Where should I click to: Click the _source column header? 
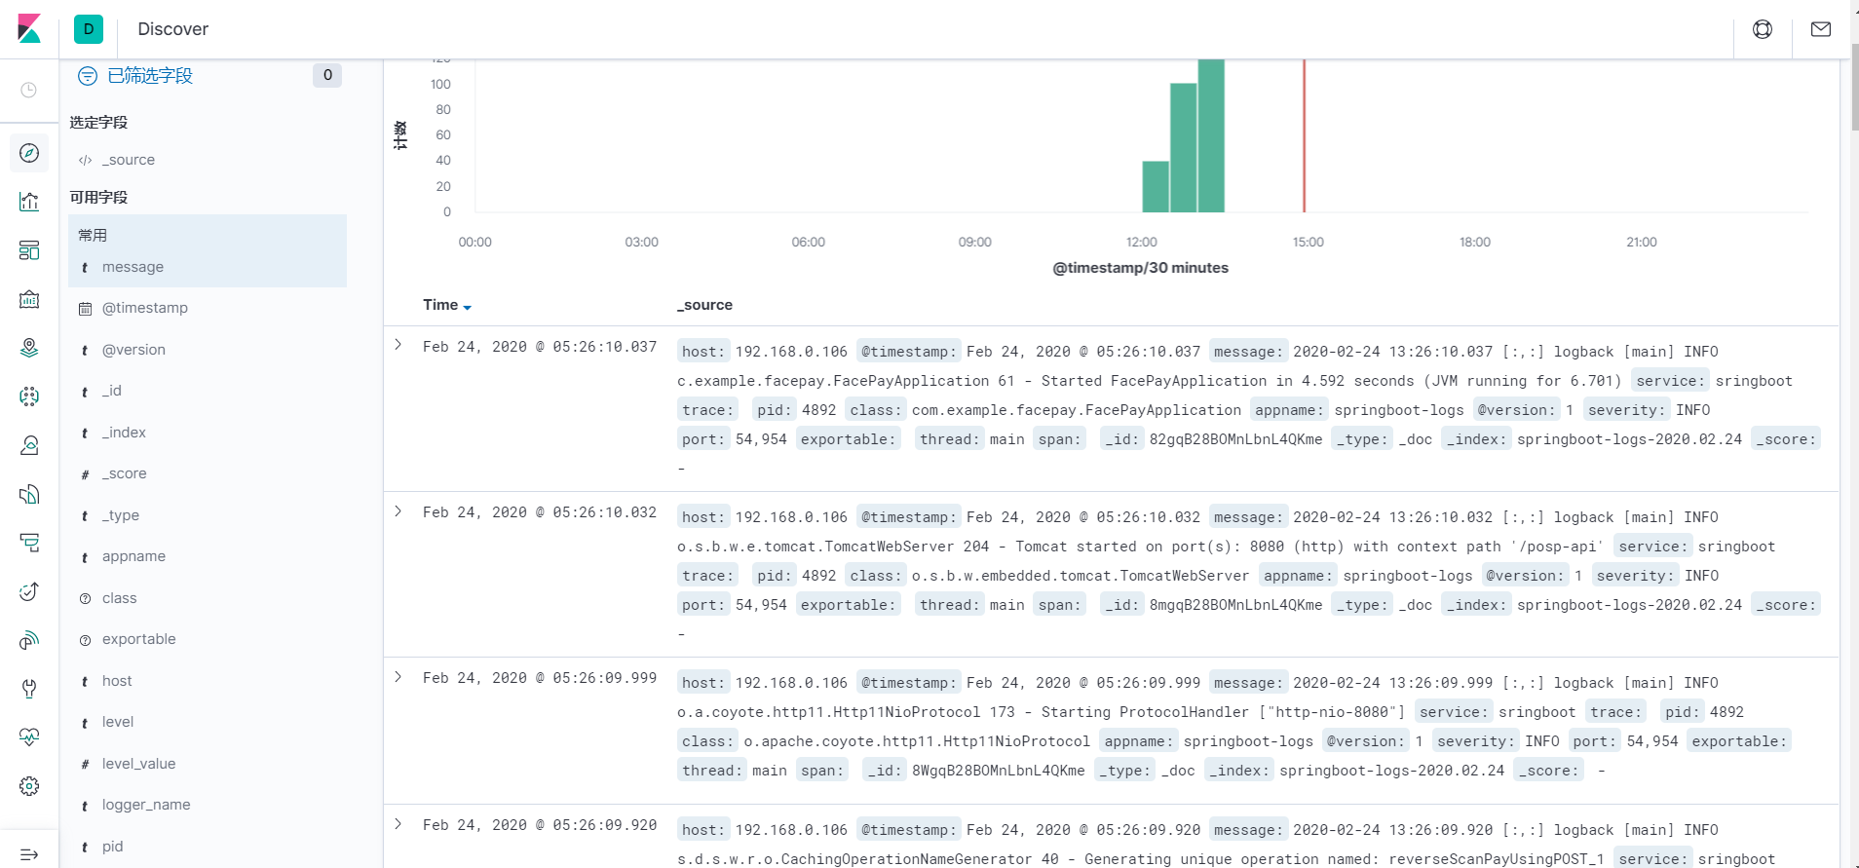coord(704,305)
